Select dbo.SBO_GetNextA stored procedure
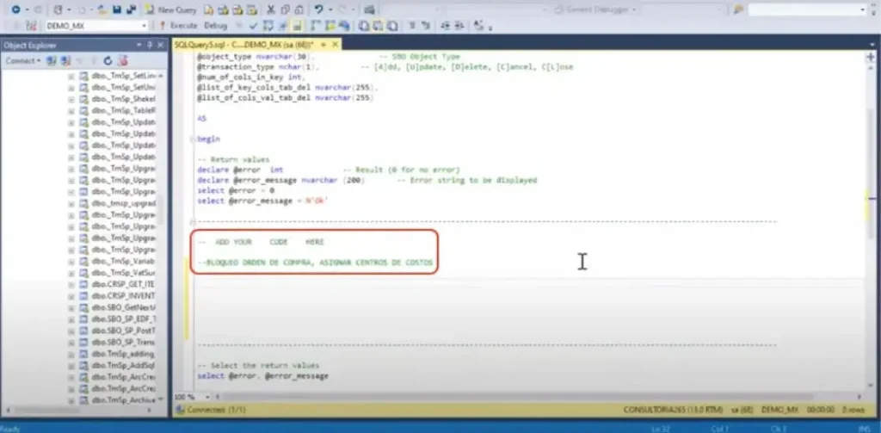This screenshot has width=881, height=433. tap(124, 307)
